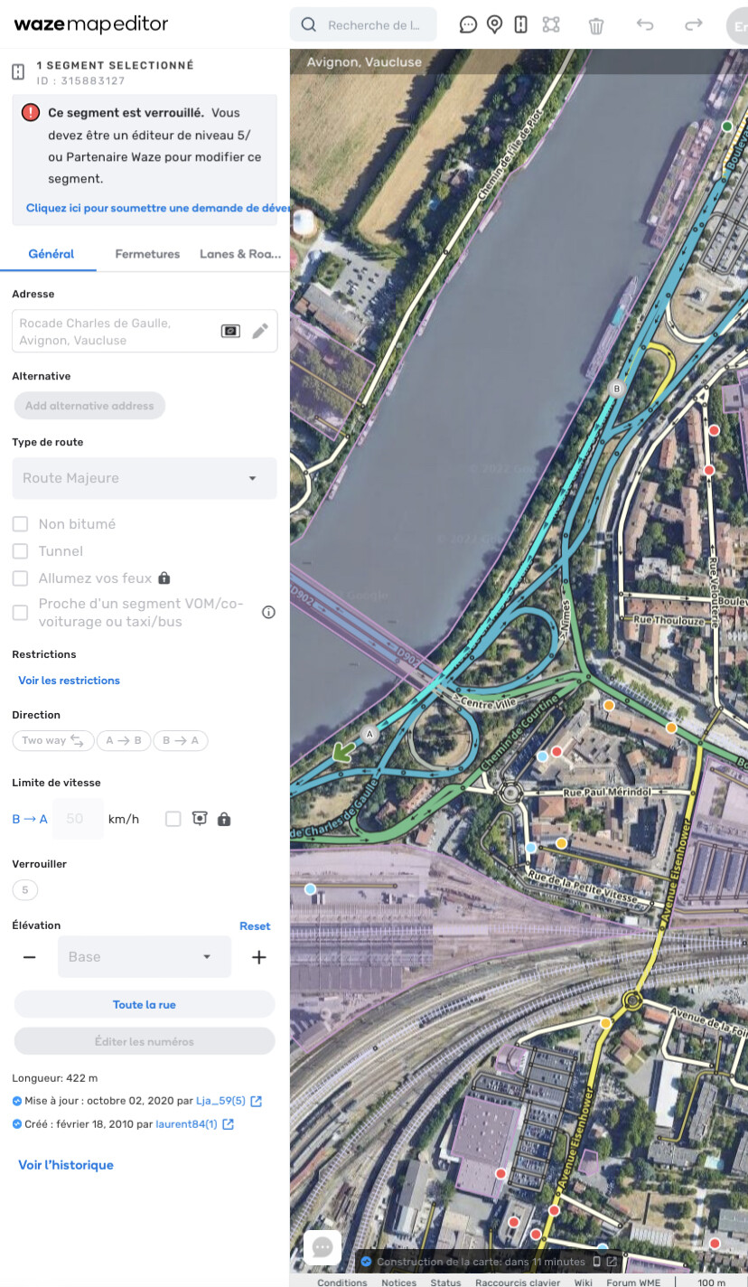Screen dimensions: 748x1287
Task: Select lock level 5 chip
Action: pos(24,890)
